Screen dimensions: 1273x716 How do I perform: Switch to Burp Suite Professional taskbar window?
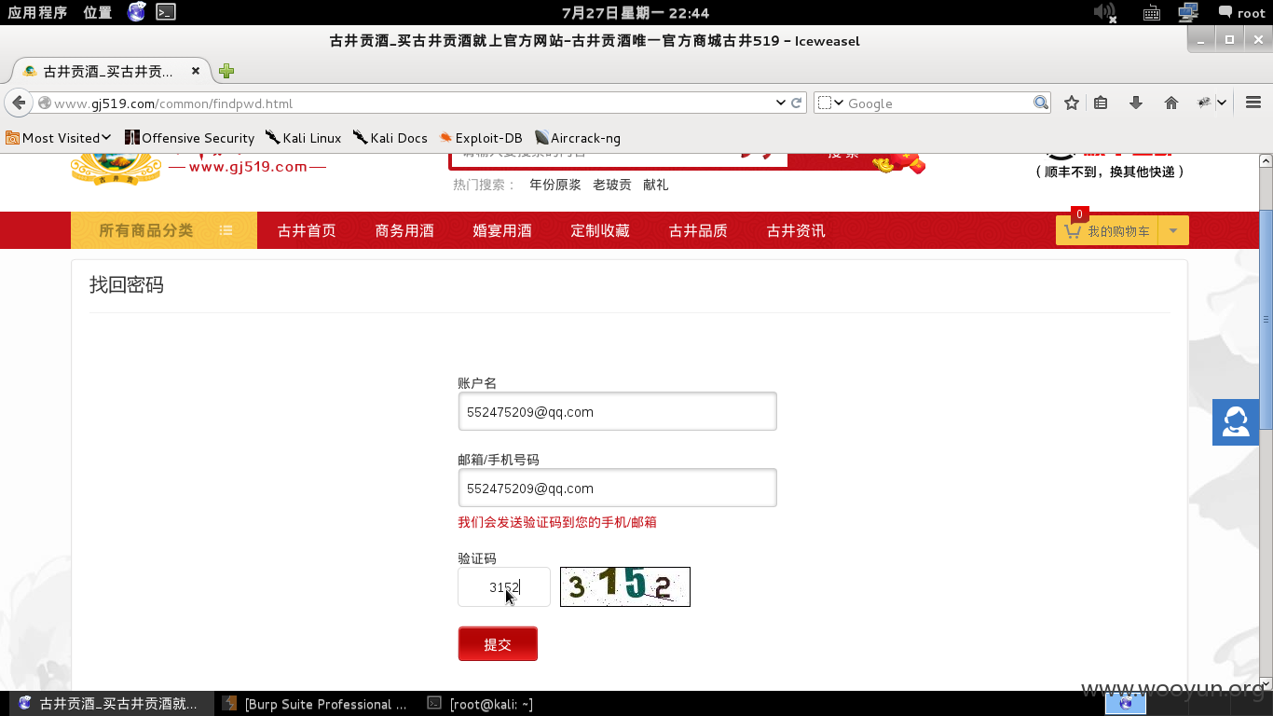coord(317,704)
